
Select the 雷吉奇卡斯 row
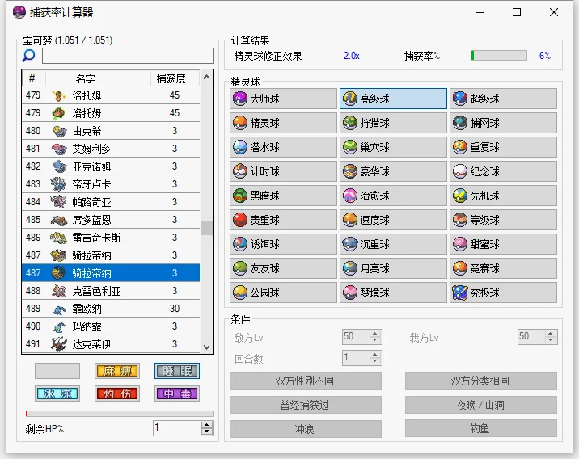tap(111, 238)
